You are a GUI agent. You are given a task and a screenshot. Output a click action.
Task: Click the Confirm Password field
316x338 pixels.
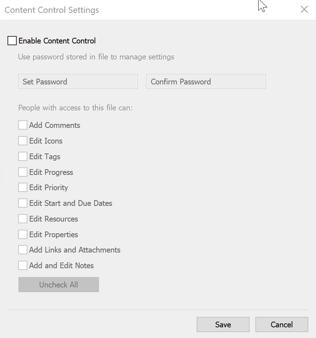click(206, 82)
